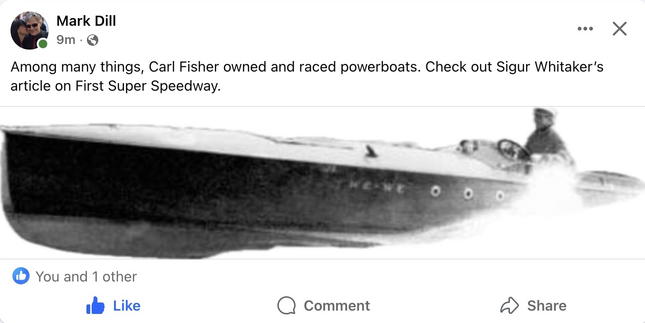Click the Comment speech bubble icon
This screenshot has width=645, height=323.
(286, 306)
